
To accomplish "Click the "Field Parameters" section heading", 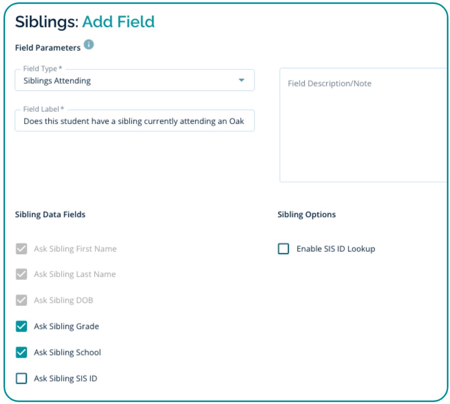I will [48, 48].
